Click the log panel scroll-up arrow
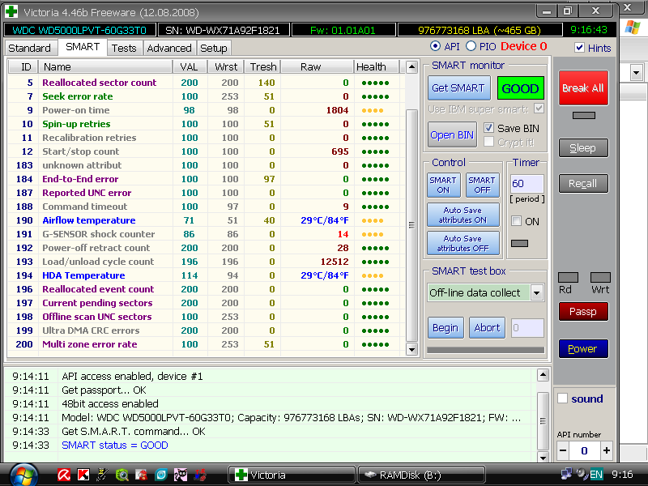Screen dimensions: 648x486 point(543,375)
